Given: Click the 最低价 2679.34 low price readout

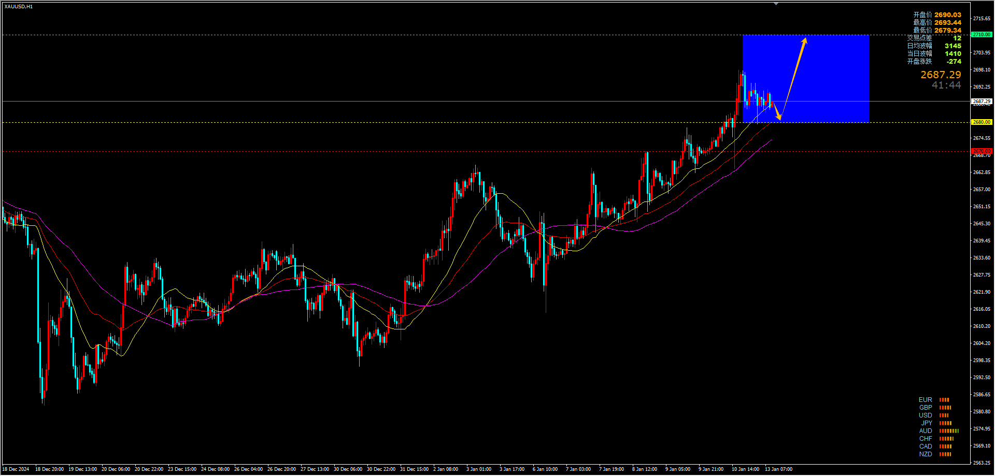Looking at the screenshot, I should tap(937, 31).
